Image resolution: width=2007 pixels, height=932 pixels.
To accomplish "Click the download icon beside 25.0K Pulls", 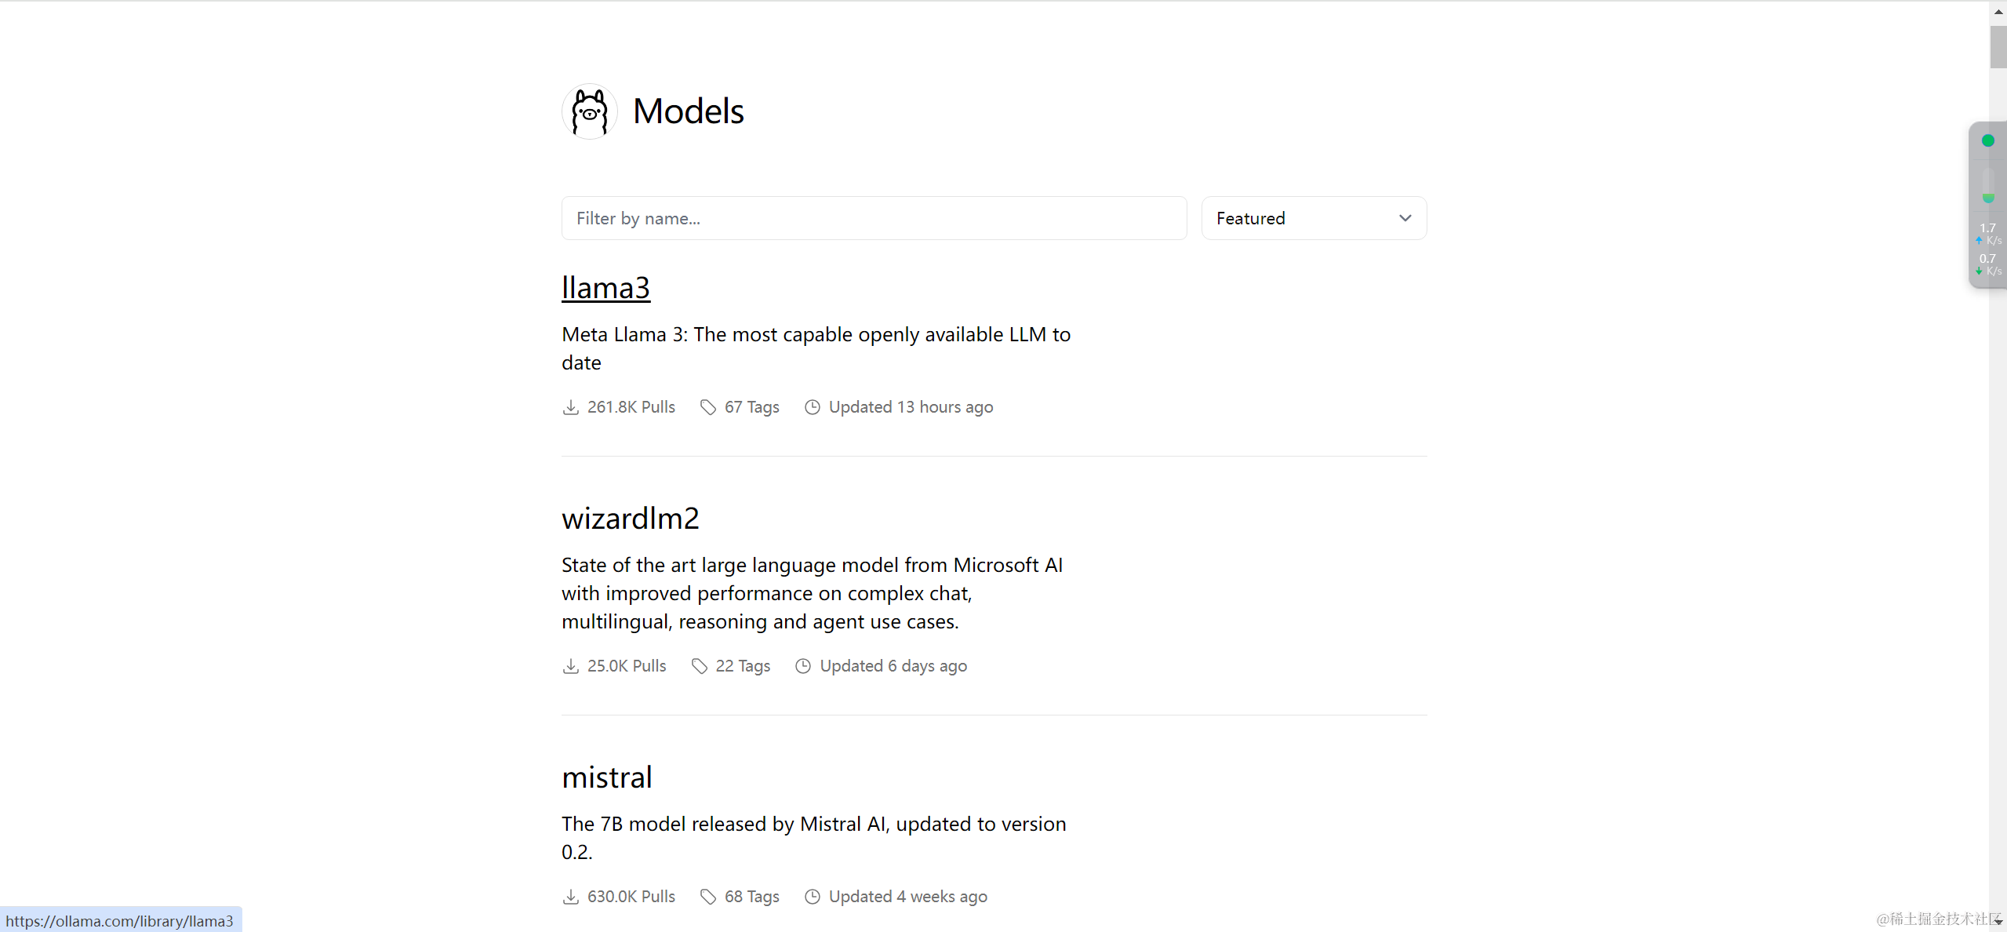I will coord(571,666).
